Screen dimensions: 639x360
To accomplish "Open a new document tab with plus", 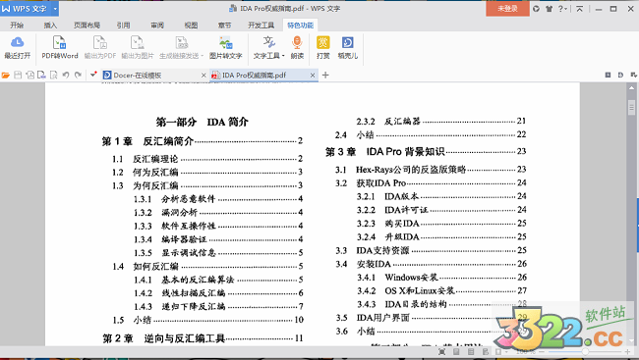I will pyautogui.click(x=325, y=75).
